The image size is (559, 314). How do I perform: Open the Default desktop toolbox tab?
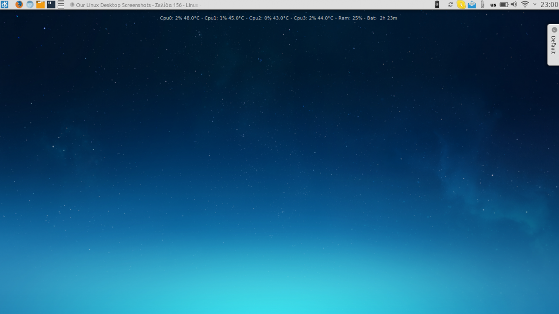coord(553,45)
